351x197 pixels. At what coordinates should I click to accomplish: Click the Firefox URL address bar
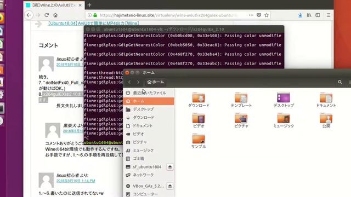pyautogui.click(x=168, y=15)
